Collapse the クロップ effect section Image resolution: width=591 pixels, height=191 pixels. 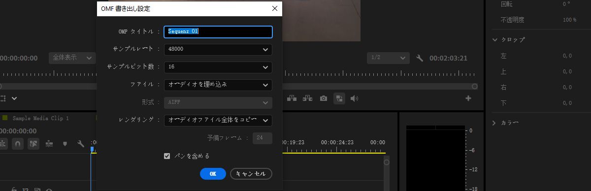[494, 40]
